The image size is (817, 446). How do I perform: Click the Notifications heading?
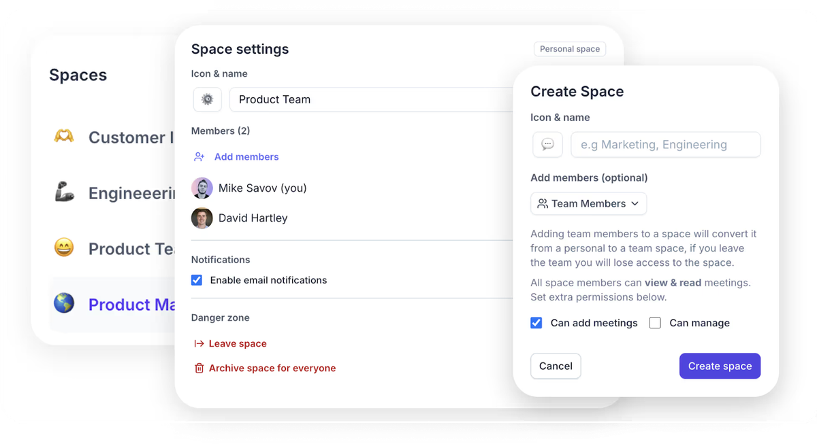221,260
